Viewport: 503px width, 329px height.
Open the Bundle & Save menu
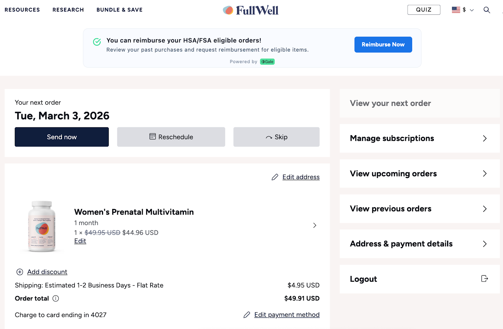click(x=119, y=10)
